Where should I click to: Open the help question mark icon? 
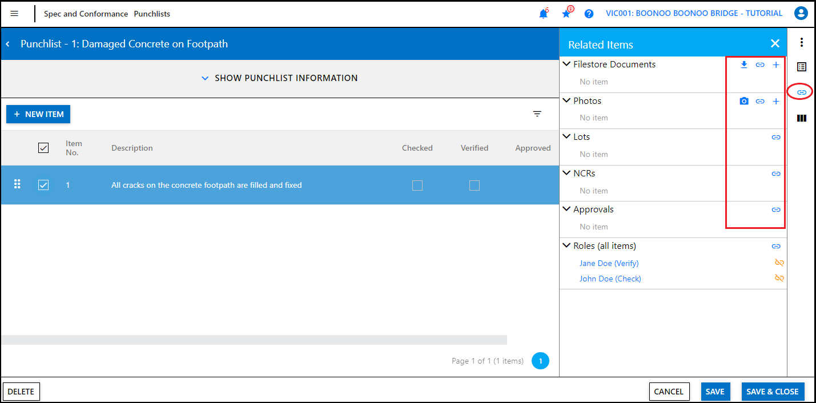589,14
